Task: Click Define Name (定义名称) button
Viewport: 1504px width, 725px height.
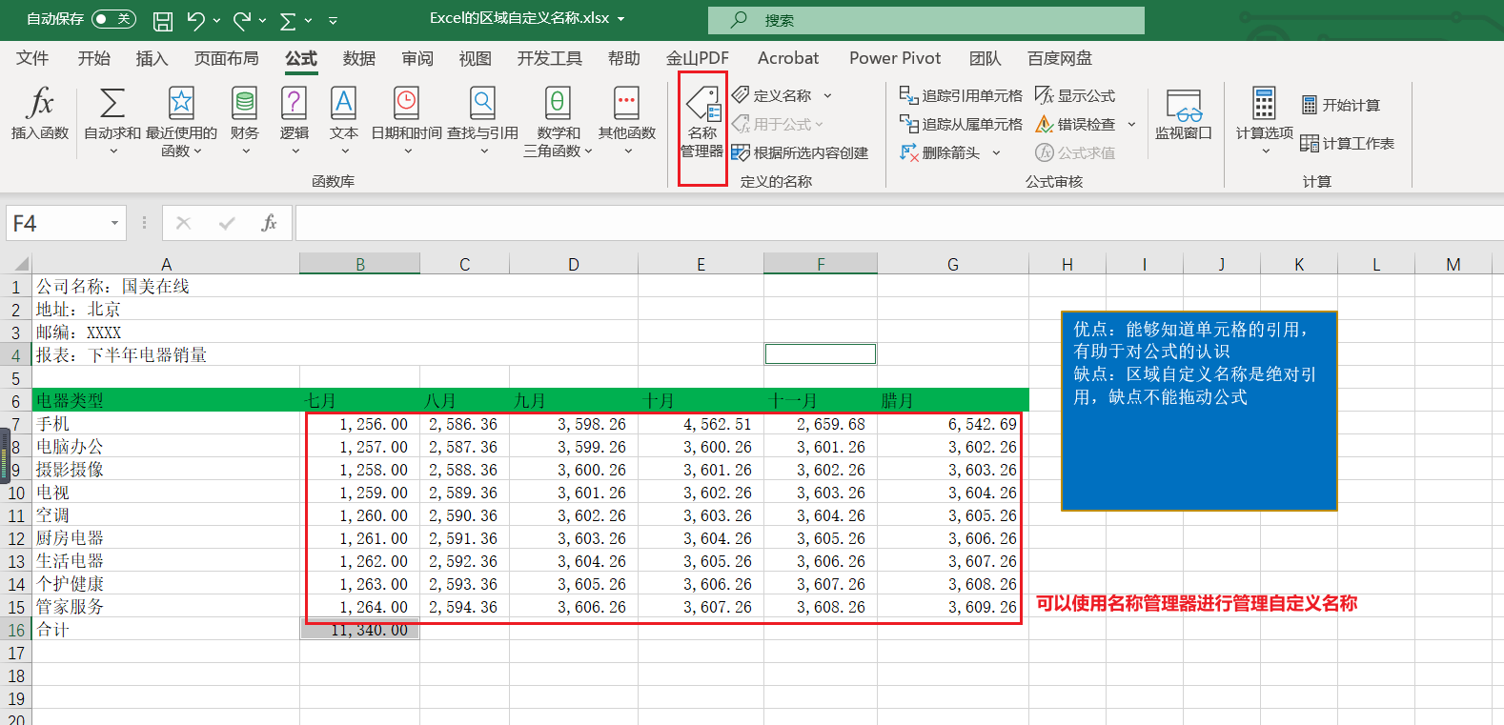Action: pos(772,95)
